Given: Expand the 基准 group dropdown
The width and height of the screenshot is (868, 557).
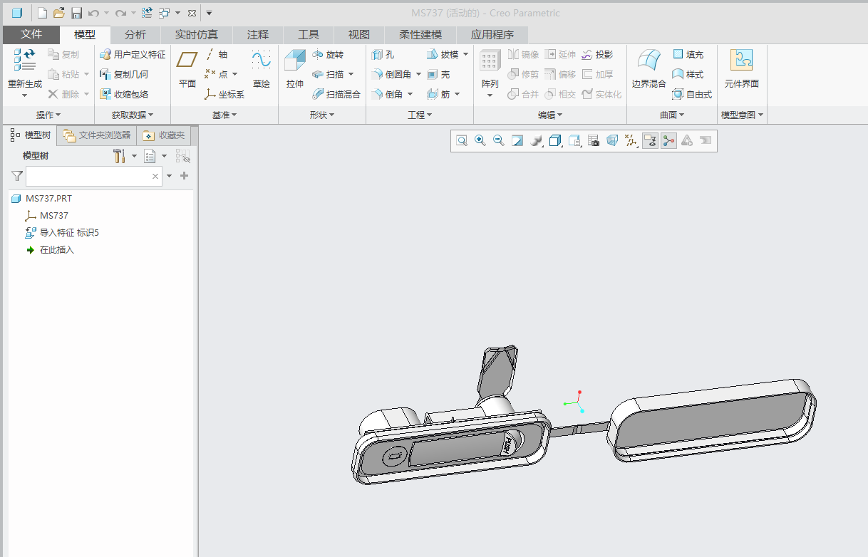Looking at the screenshot, I should click(x=224, y=115).
